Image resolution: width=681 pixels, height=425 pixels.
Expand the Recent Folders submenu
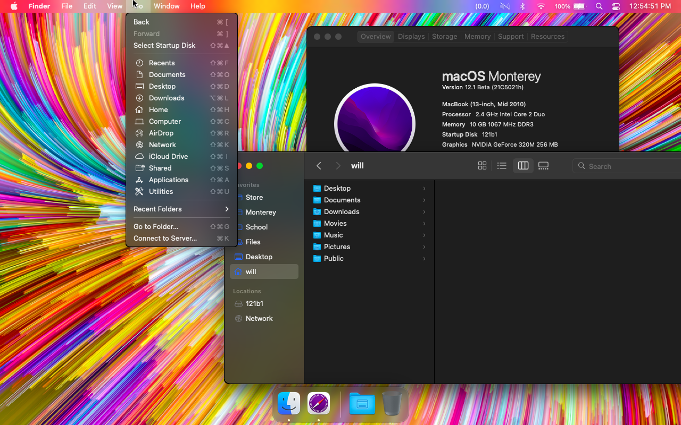pyautogui.click(x=181, y=209)
